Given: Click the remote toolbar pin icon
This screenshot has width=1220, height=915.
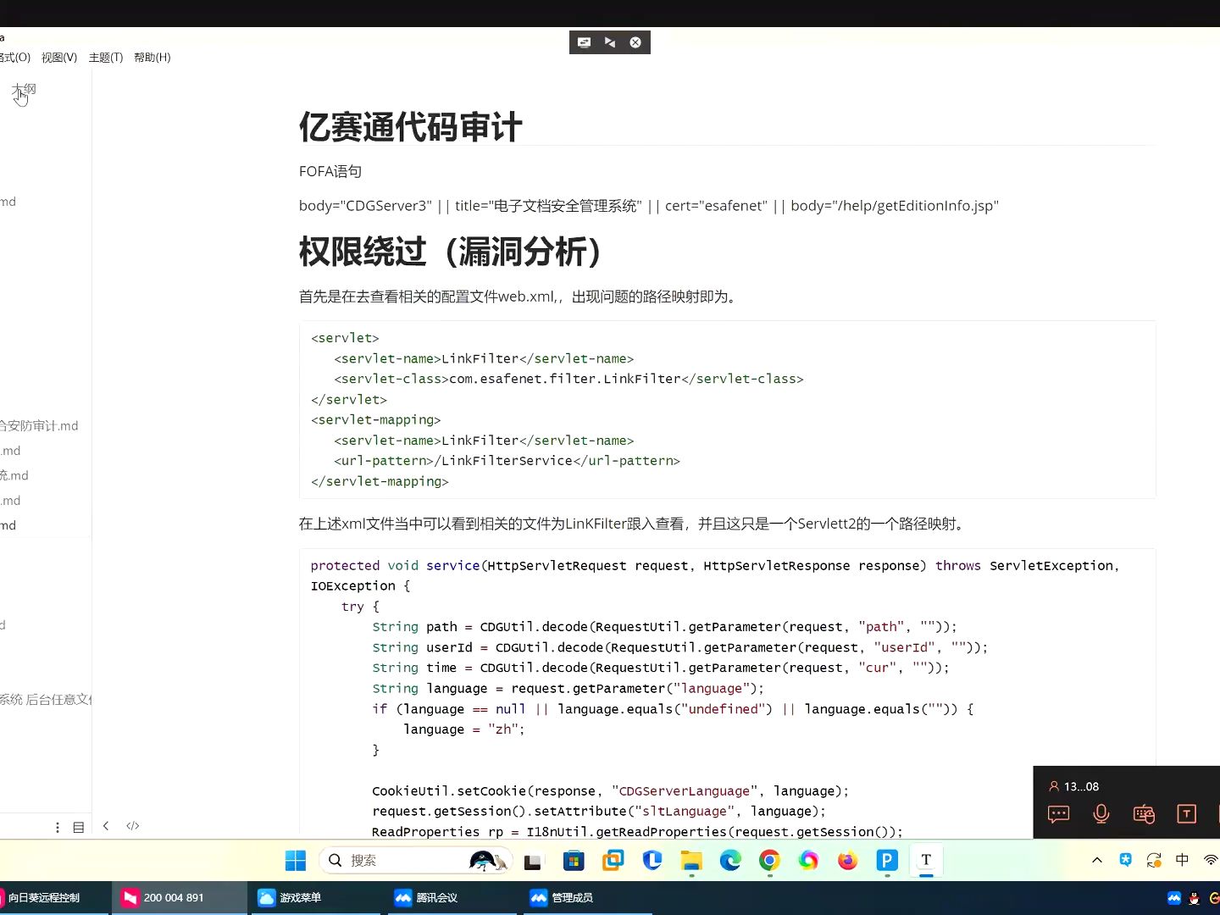Looking at the screenshot, I should click(610, 42).
